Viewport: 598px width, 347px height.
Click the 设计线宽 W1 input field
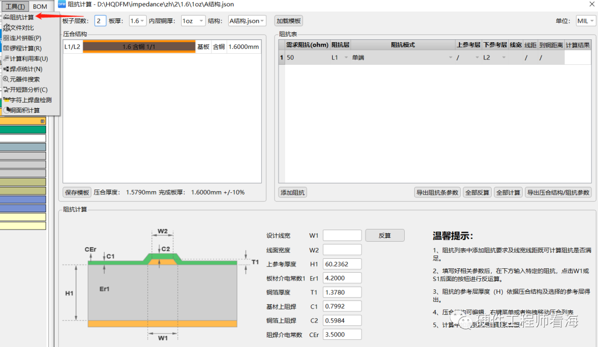342,236
